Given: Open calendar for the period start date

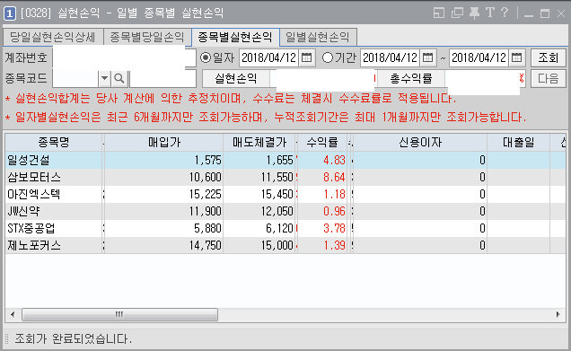Looking at the screenshot, I should [x=427, y=57].
